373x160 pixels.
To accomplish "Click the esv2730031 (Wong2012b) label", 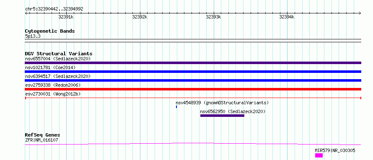I will tap(53, 94).
